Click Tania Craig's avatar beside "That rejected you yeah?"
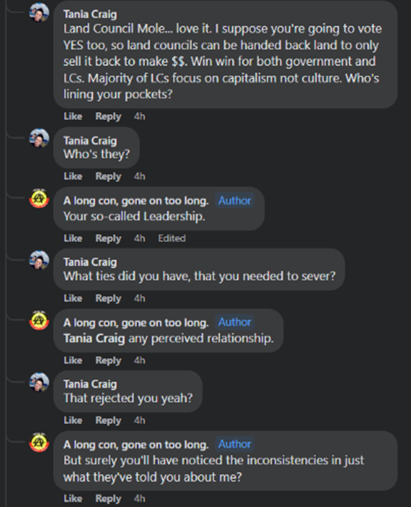Image resolution: width=411 pixels, height=507 pixels. point(39,382)
